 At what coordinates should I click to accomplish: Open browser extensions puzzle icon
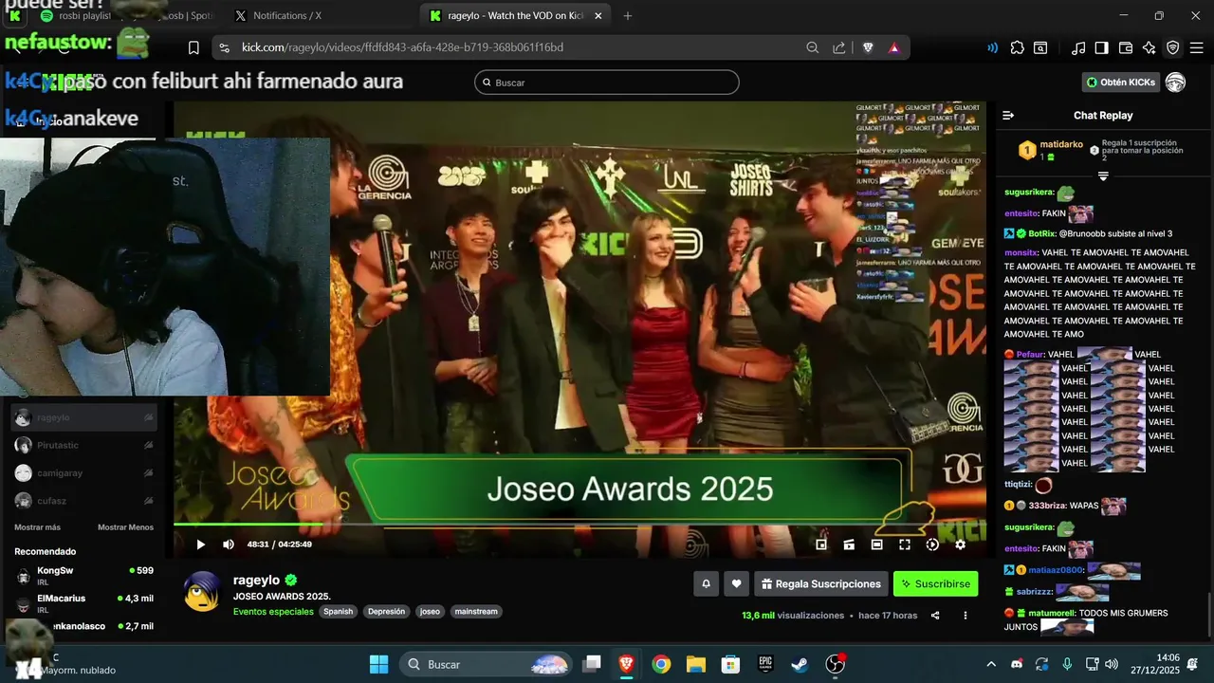(1018, 47)
